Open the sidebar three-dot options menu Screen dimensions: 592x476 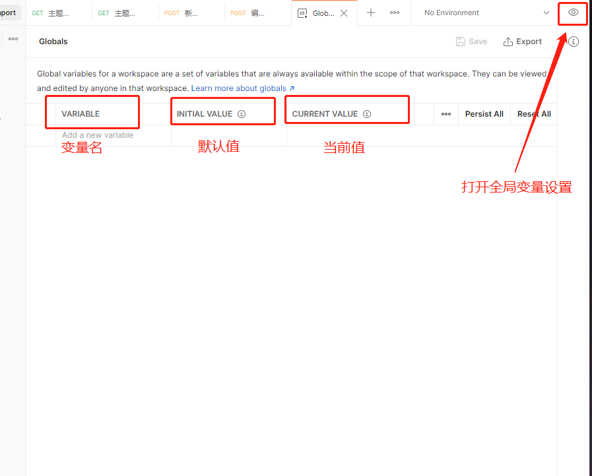13,39
